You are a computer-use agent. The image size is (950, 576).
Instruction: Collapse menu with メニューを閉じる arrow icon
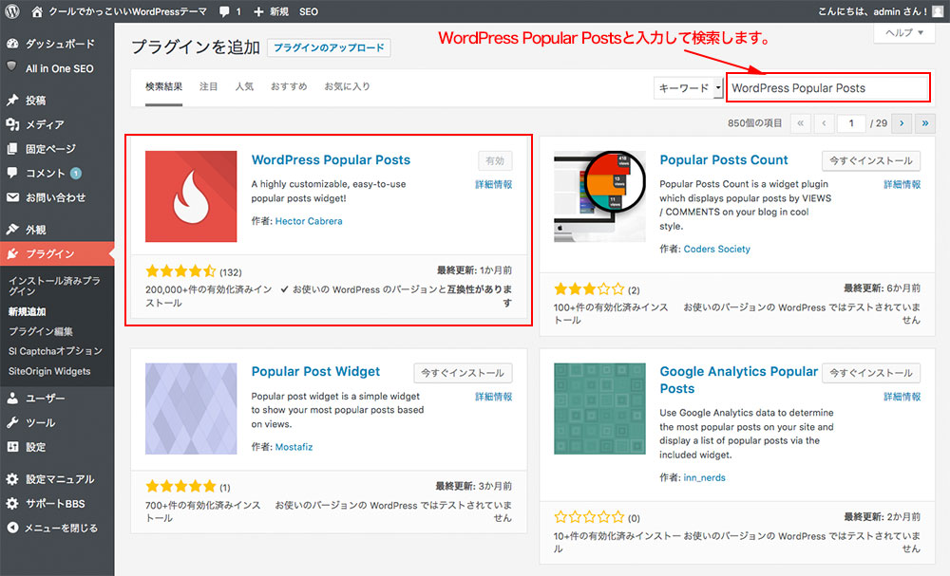12,528
